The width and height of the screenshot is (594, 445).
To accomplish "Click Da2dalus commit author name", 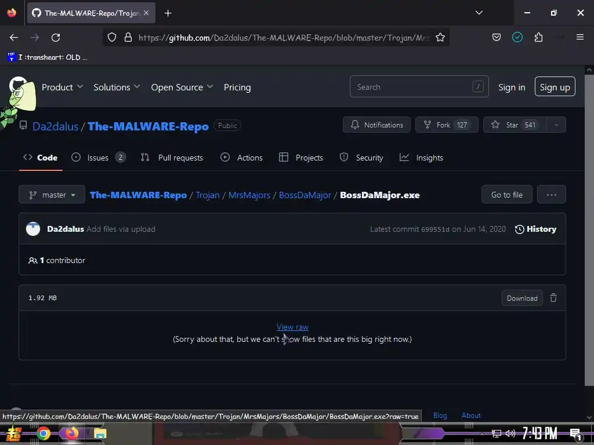I will (x=66, y=229).
